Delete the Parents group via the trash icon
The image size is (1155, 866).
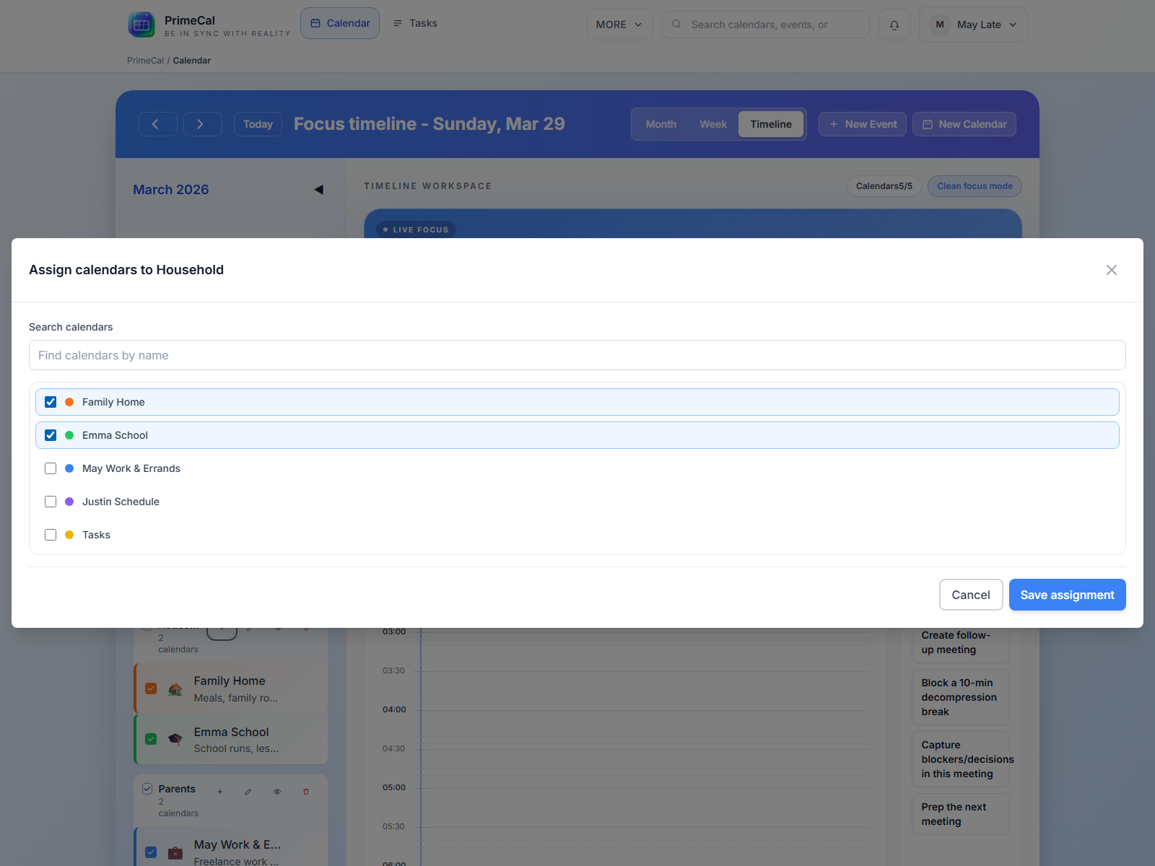coord(306,792)
